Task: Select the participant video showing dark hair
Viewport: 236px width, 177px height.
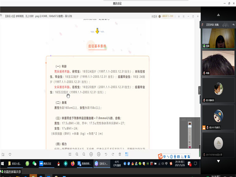Action: tap(218, 63)
